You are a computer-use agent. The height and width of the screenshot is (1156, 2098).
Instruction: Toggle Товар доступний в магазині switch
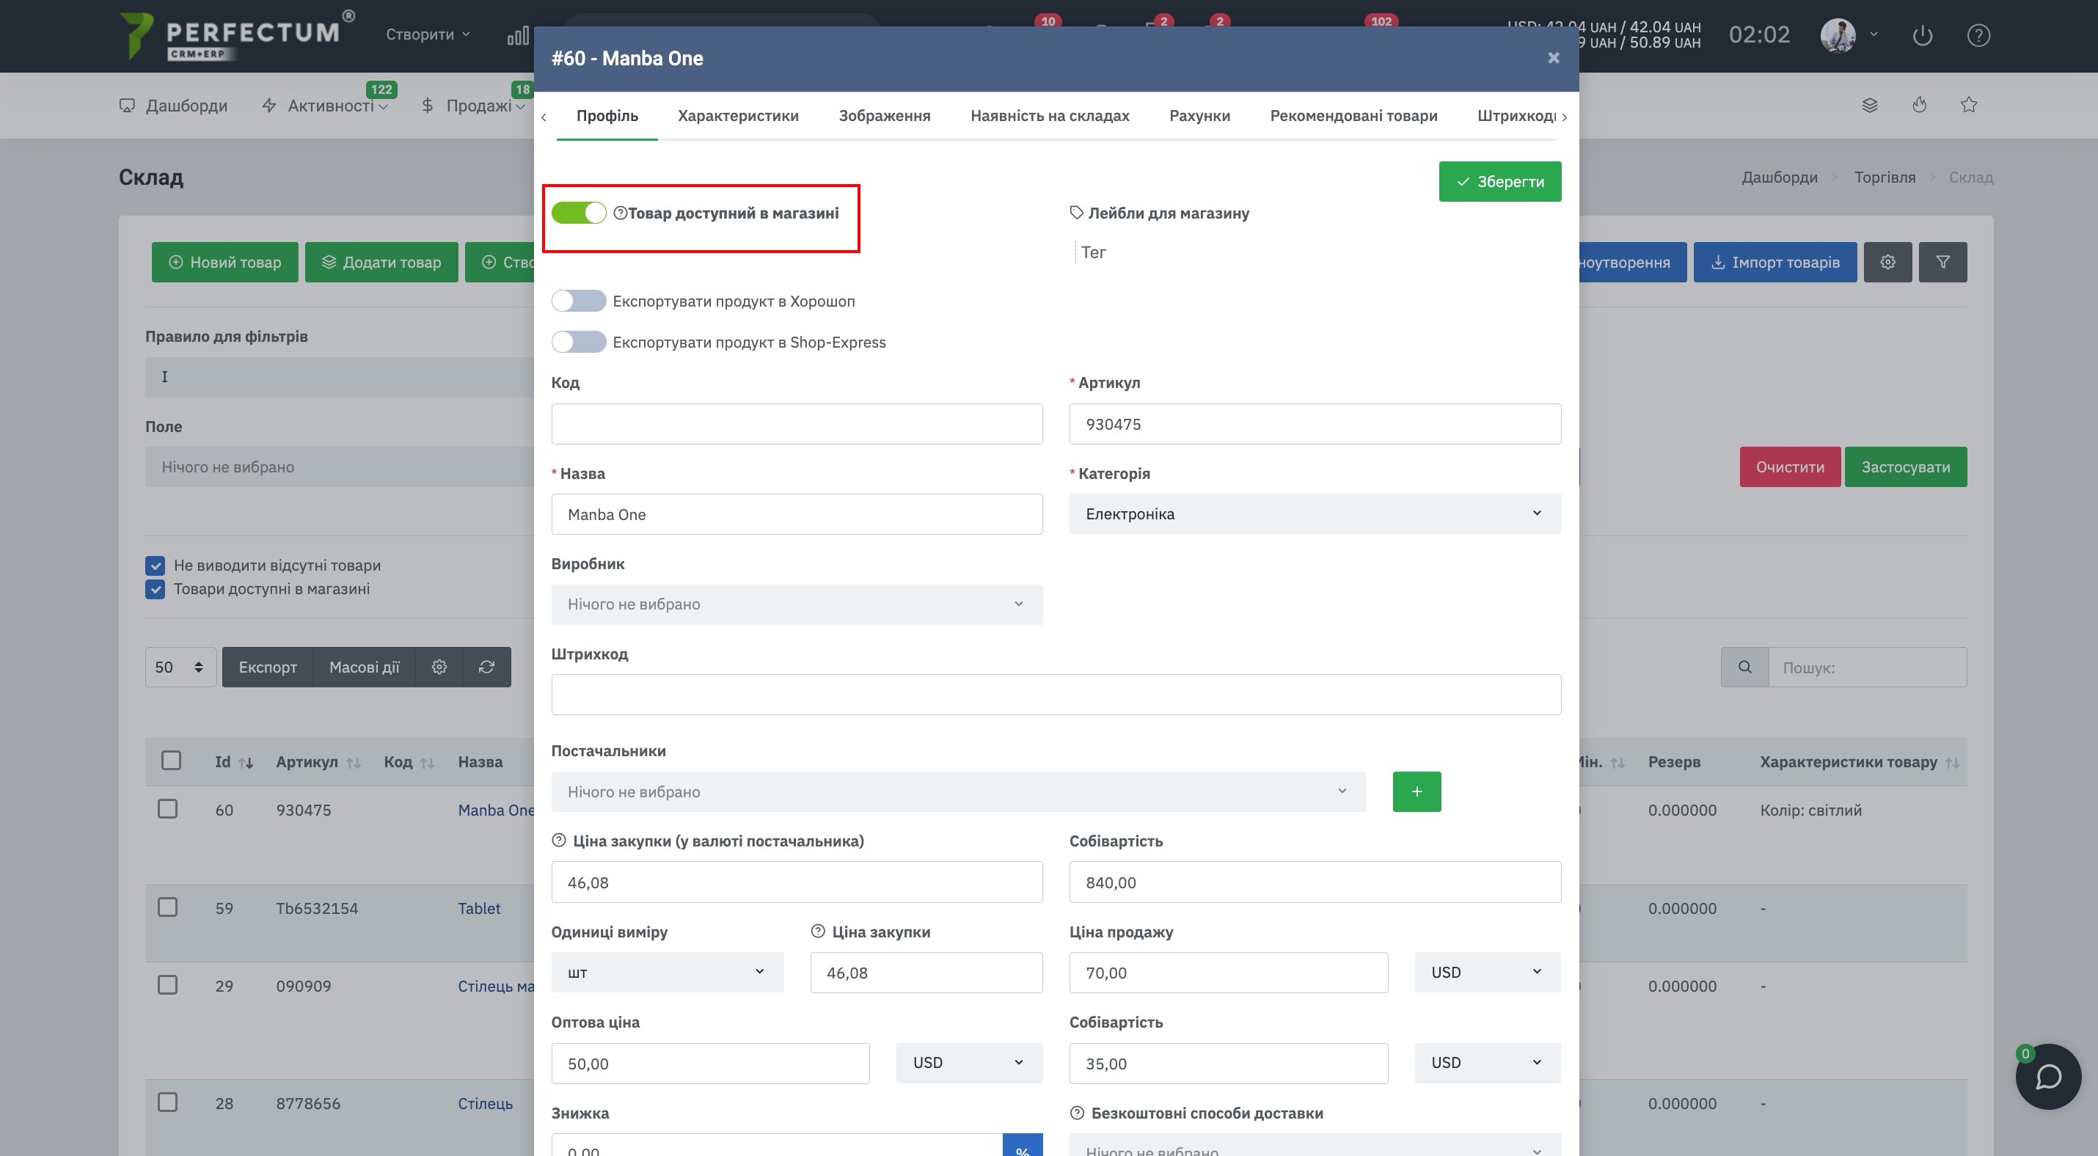(x=578, y=213)
